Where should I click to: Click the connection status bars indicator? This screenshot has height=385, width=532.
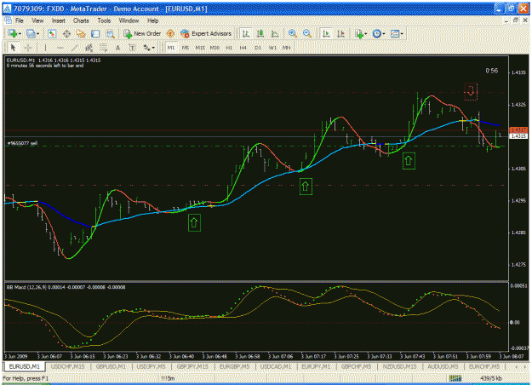[455, 378]
